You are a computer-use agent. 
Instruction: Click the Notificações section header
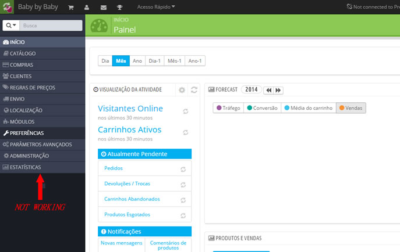(x=144, y=232)
